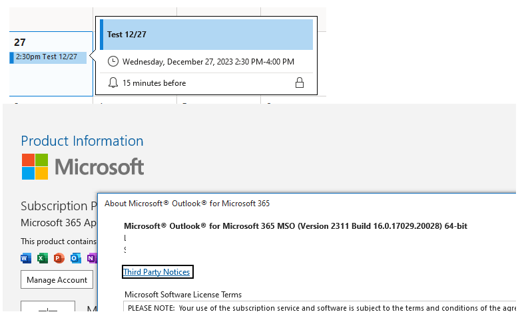Click the Outlook app icon
The image size is (518, 316).
click(75, 258)
